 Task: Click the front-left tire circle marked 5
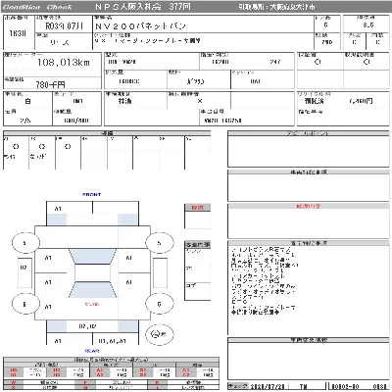click(25, 243)
